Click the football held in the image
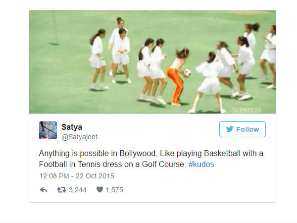Screen dimensions: 297x223 pyautogui.click(x=187, y=73)
